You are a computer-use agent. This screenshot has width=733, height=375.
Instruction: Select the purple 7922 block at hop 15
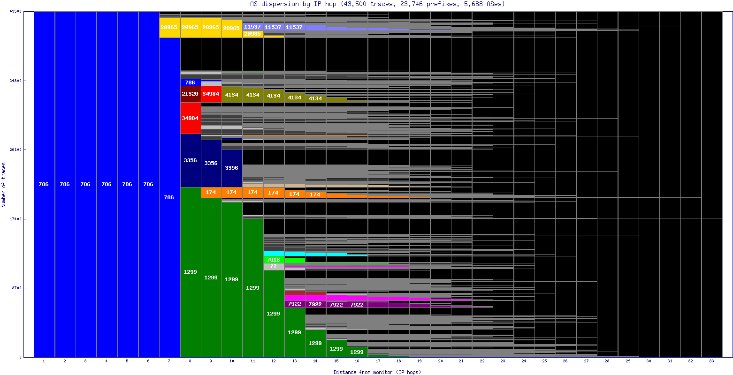[x=336, y=305]
